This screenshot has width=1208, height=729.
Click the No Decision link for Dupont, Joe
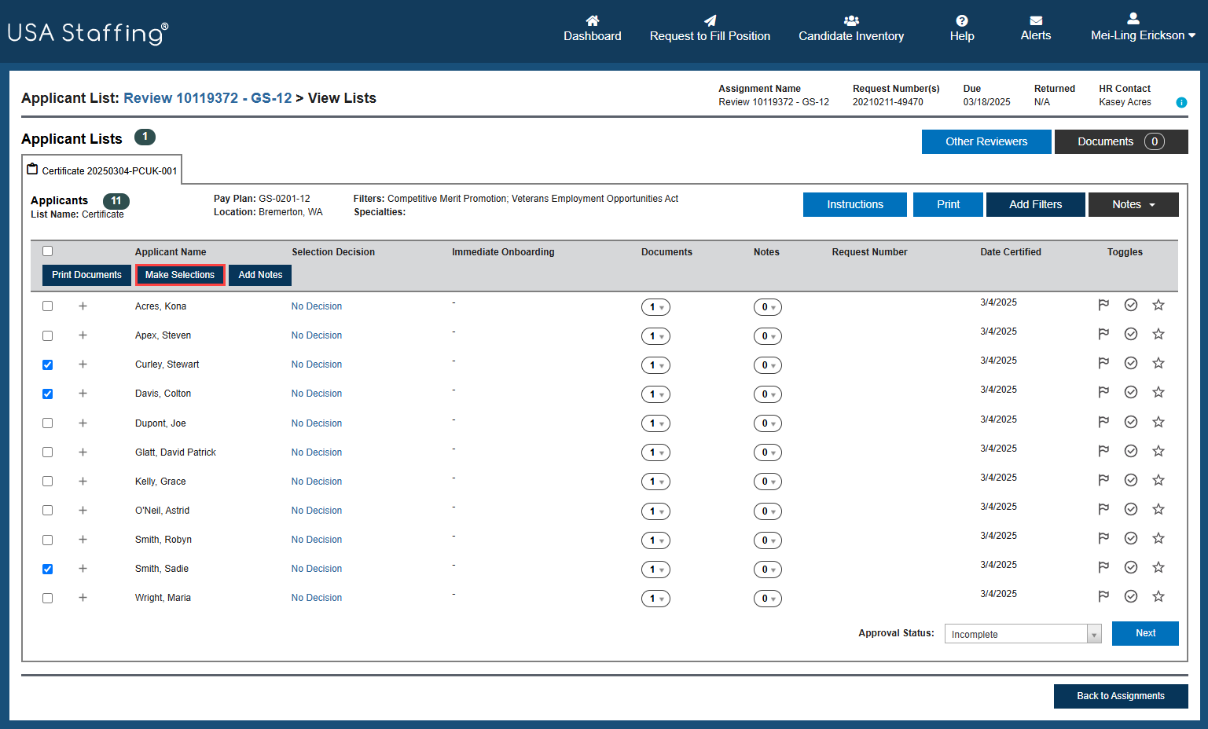(317, 423)
